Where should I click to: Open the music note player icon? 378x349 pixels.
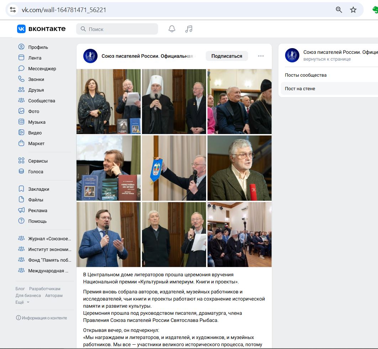(x=189, y=29)
